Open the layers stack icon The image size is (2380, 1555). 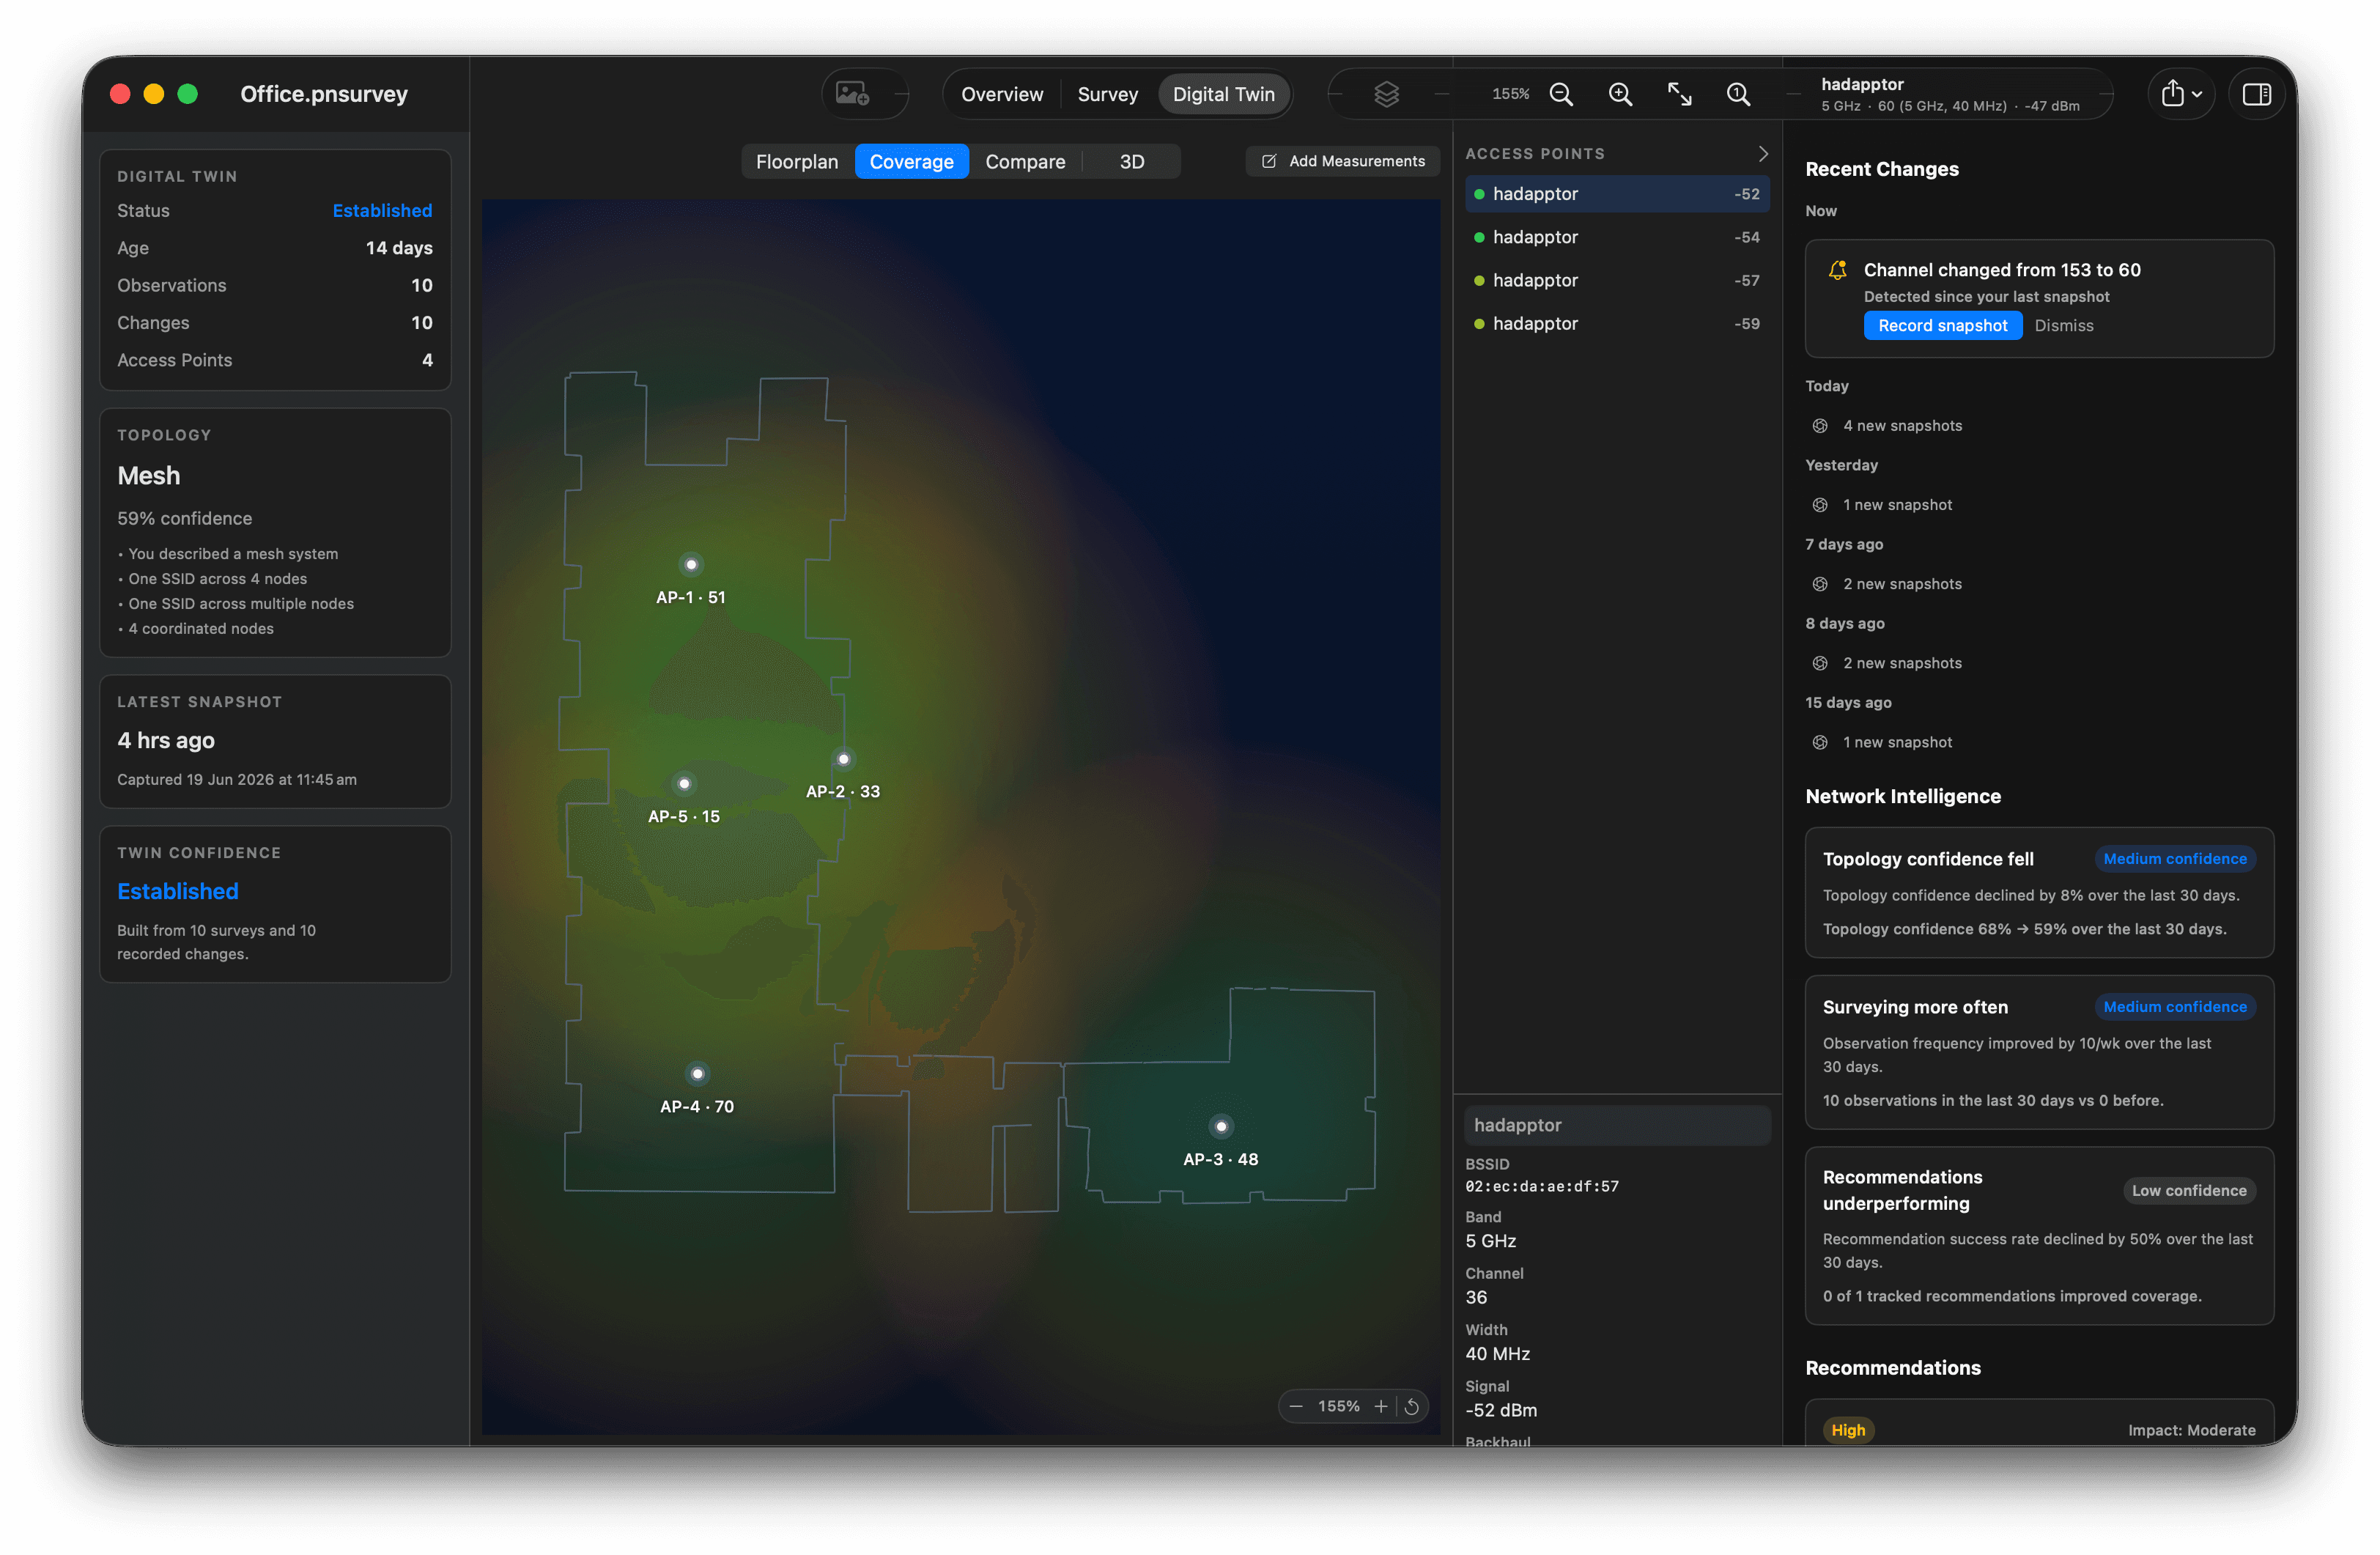point(1386,94)
